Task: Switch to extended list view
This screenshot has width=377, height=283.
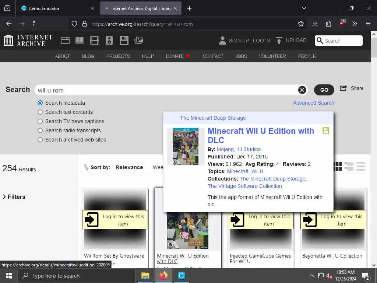Action: click(349, 167)
